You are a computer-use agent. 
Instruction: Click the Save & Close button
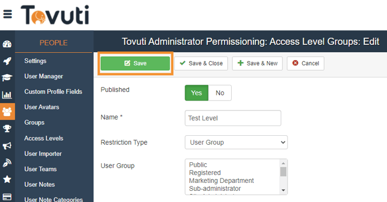click(x=201, y=63)
